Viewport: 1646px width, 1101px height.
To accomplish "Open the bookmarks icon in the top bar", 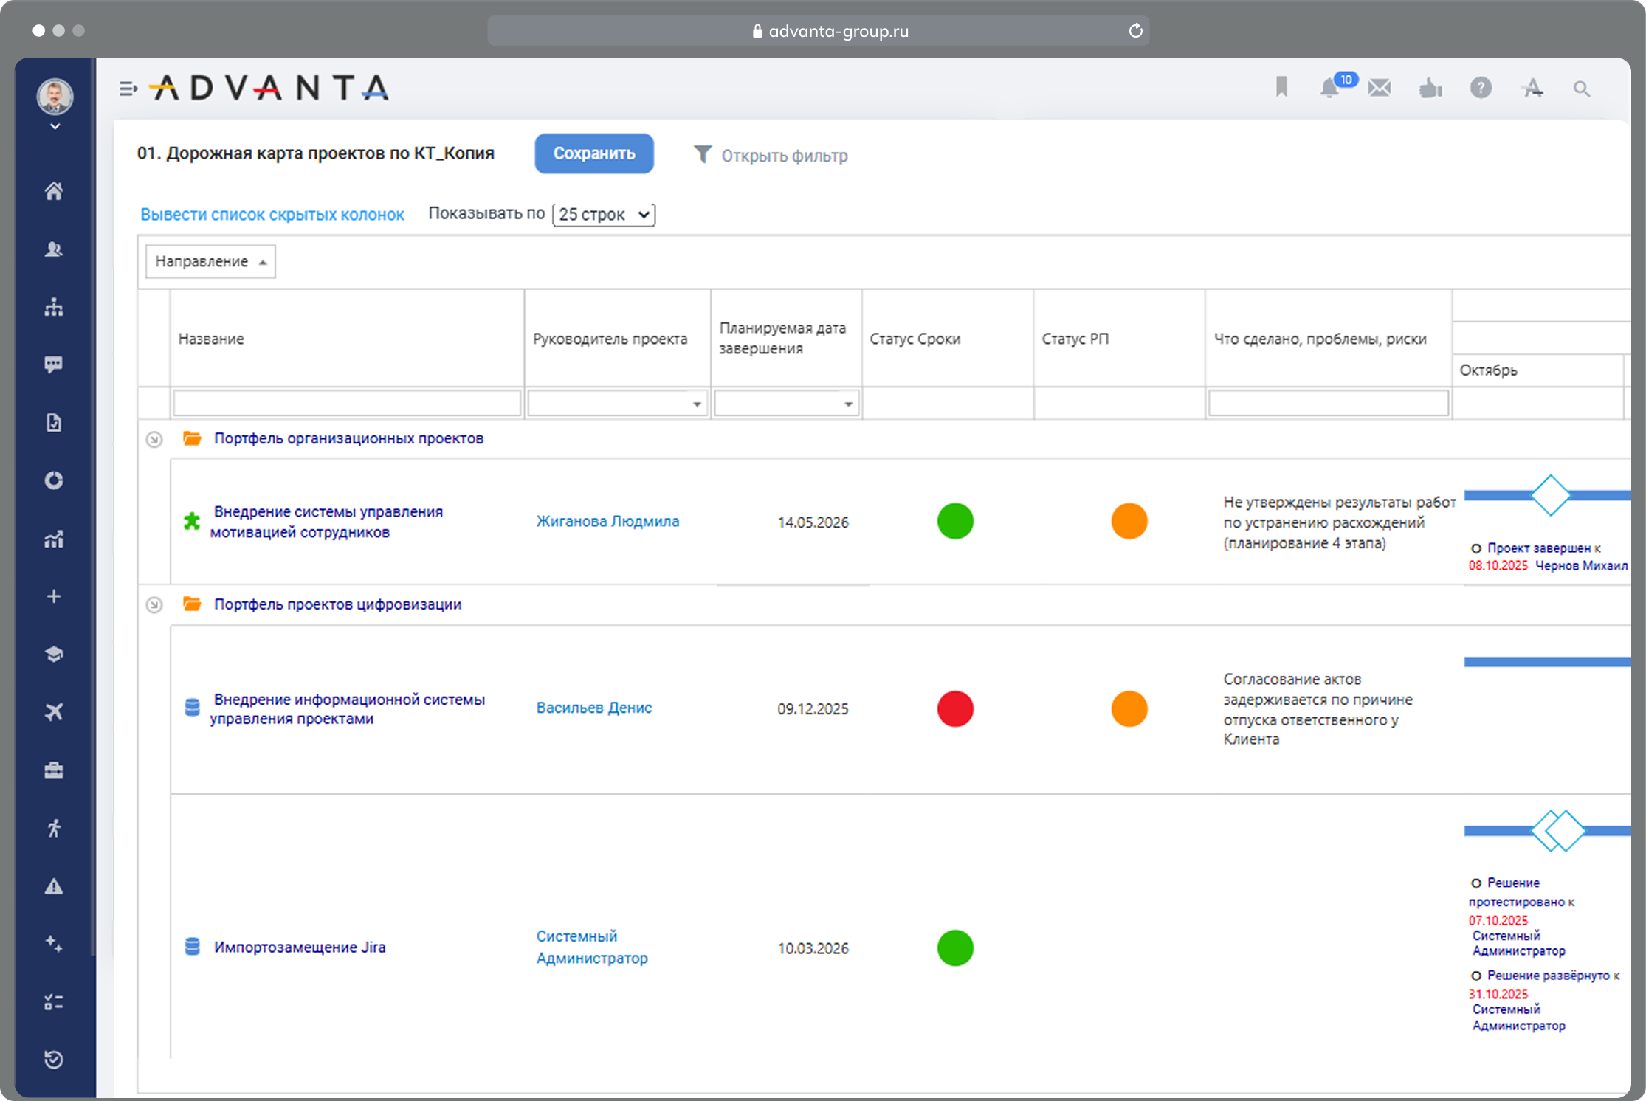I will 1282,88.
